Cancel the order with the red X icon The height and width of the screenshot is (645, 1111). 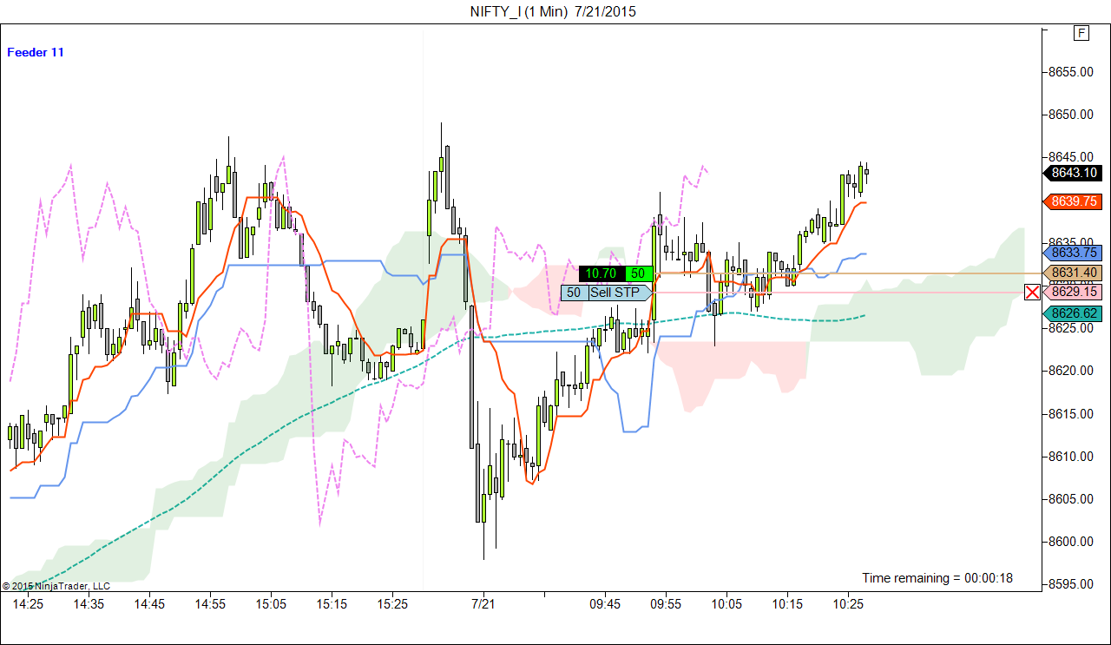(1032, 292)
